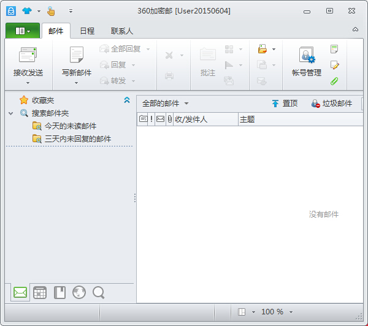Click the print icon in ribbon
The image size is (368, 326).
(x=169, y=75)
